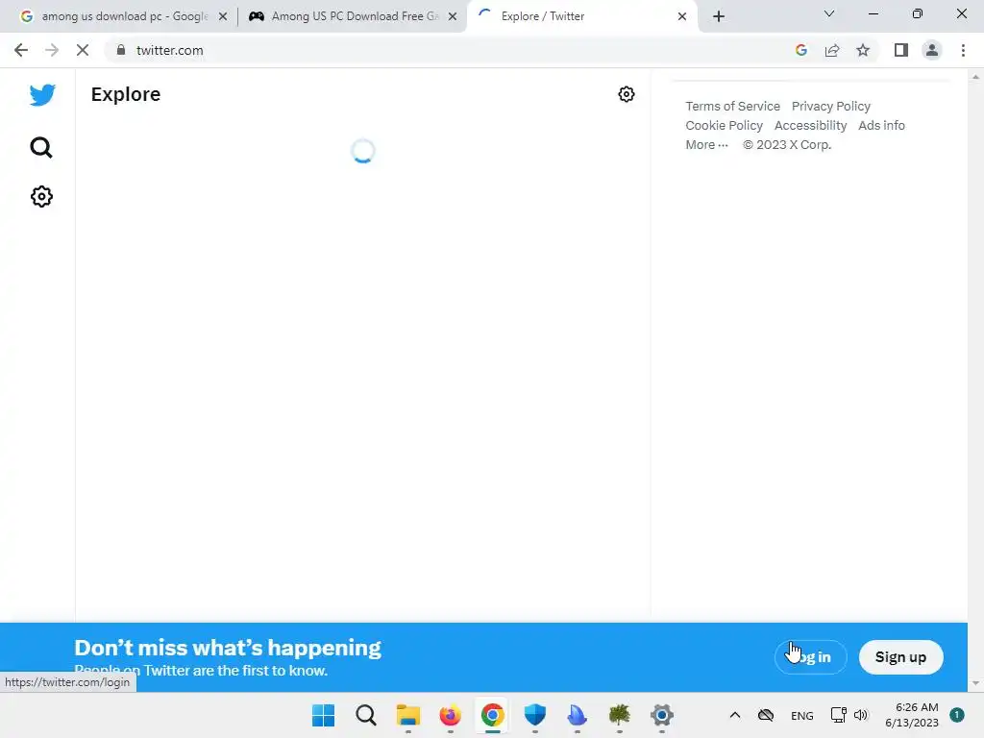
Task: Close the Explore / Twitter tab
Action: click(682, 16)
